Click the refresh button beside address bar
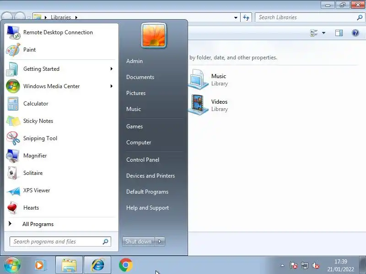Image resolution: width=366 pixels, height=274 pixels. [246, 17]
